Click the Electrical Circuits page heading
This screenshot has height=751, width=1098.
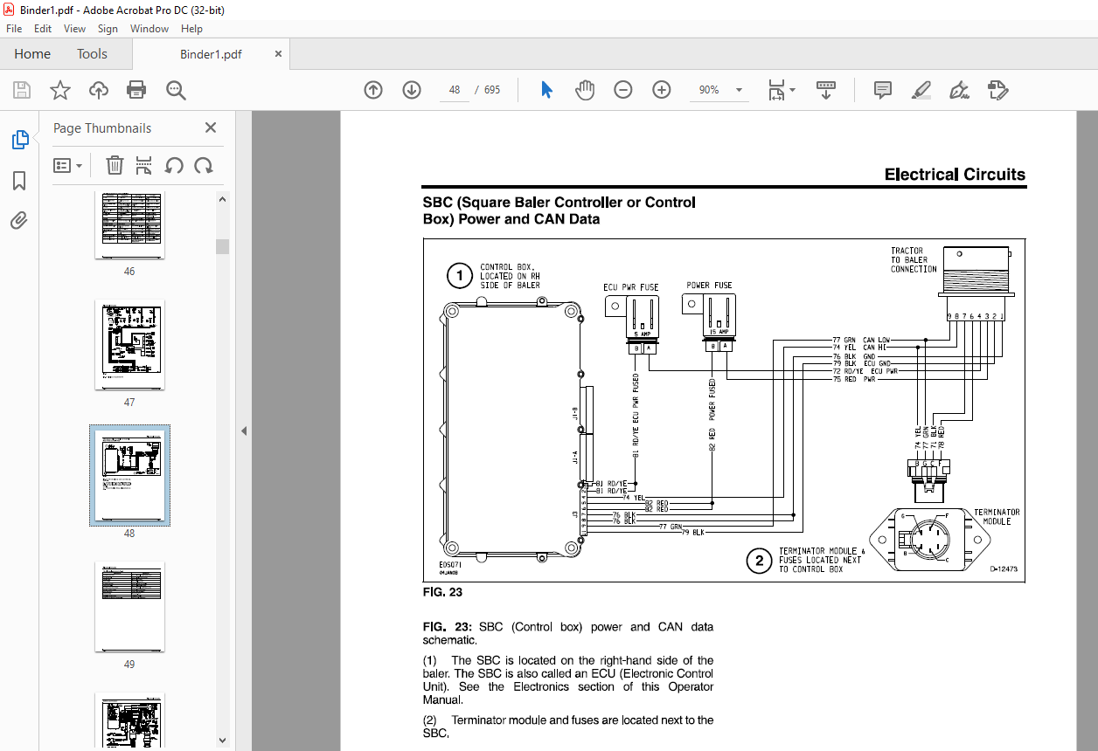[955, 175]
